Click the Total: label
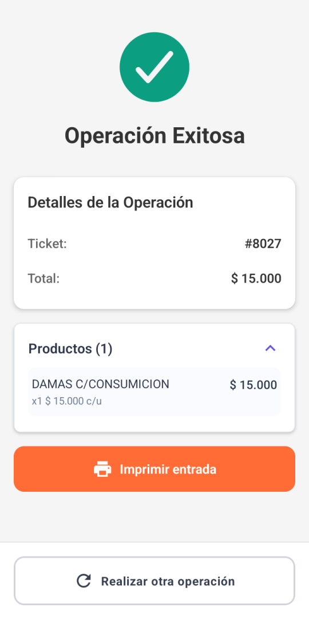Viewport: 309px width, 619px height. [43, 279]
